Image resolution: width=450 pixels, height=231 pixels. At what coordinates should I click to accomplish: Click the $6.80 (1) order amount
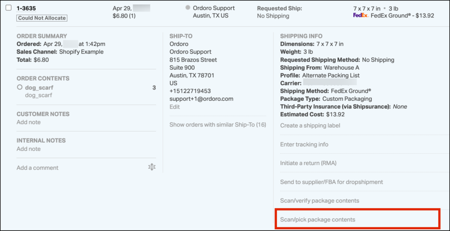pos(124,16)
